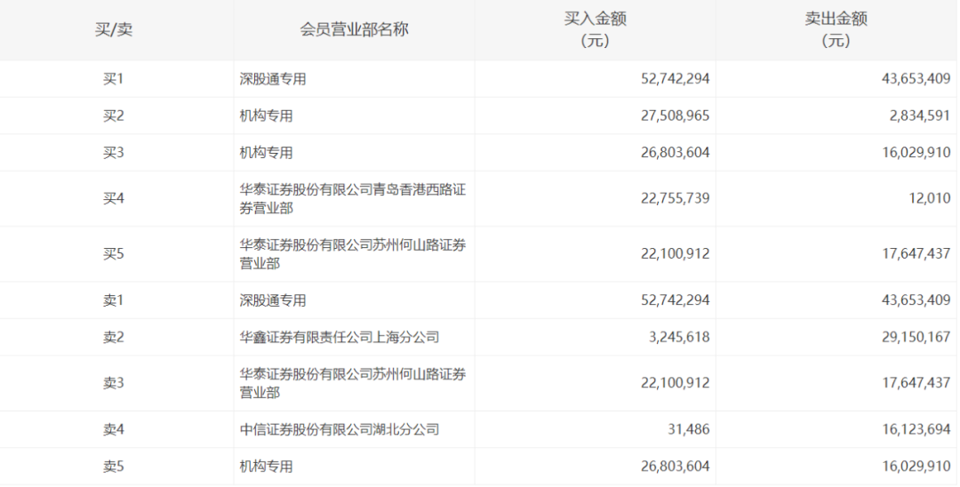Click 深股通专用 in the 卖1 row
960x487 pixels.
tap(273, 300)
